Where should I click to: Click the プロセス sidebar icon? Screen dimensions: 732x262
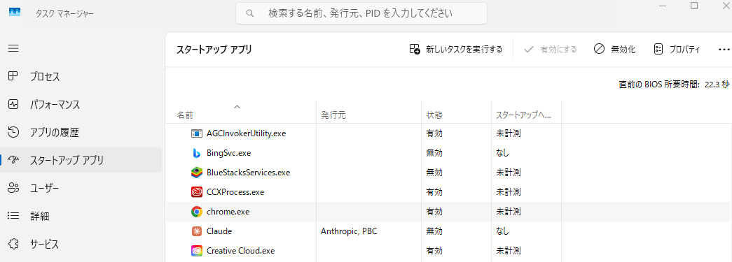click(x=13, y=76)
